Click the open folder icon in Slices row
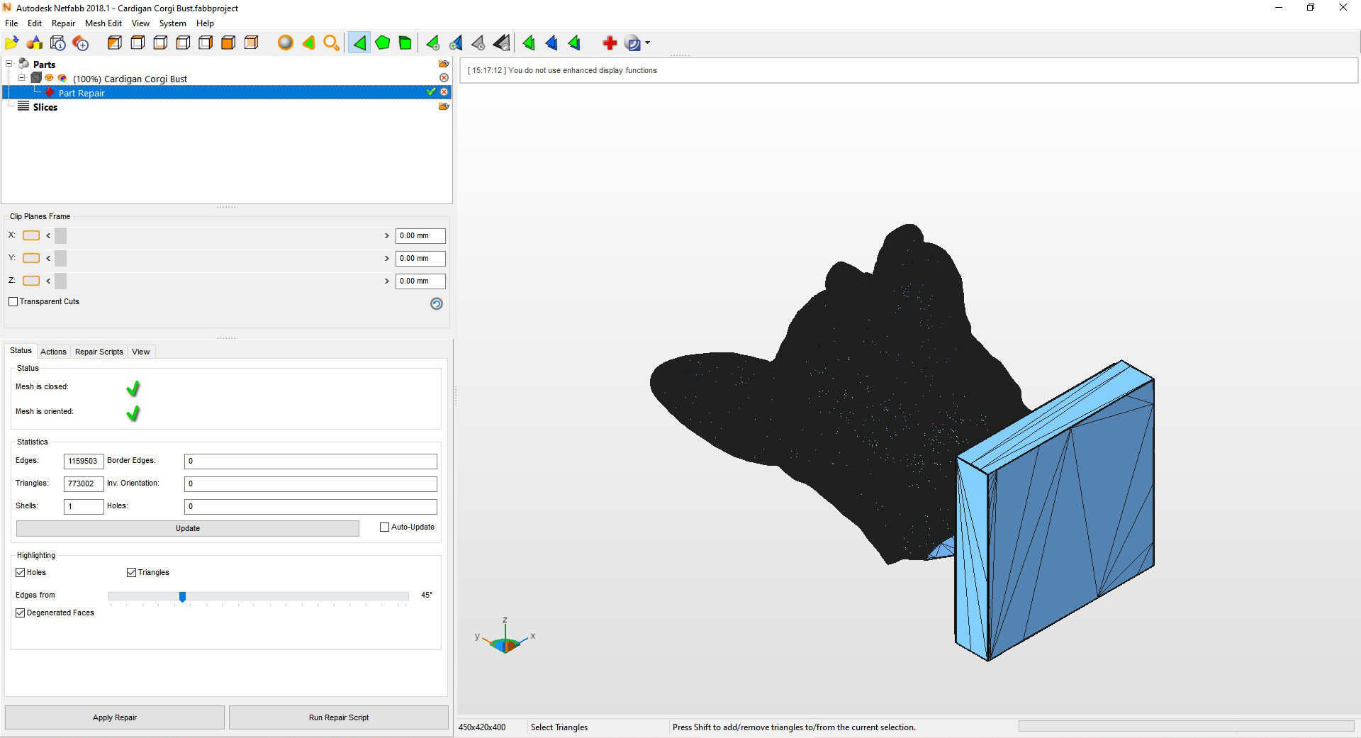Viewport: 1361px width, 738px height. (444, 106)
